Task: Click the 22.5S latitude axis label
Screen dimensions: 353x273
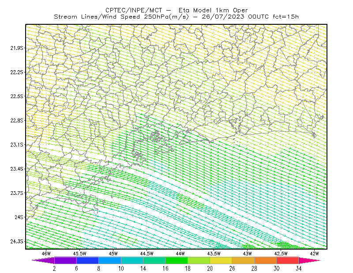Action: [x=17, y=96]
